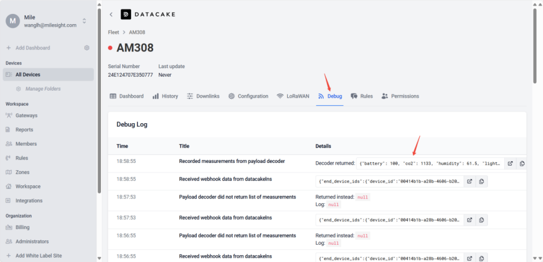Select the Debug tab
This screenshot has height=262, width=543.
(330, 96)
